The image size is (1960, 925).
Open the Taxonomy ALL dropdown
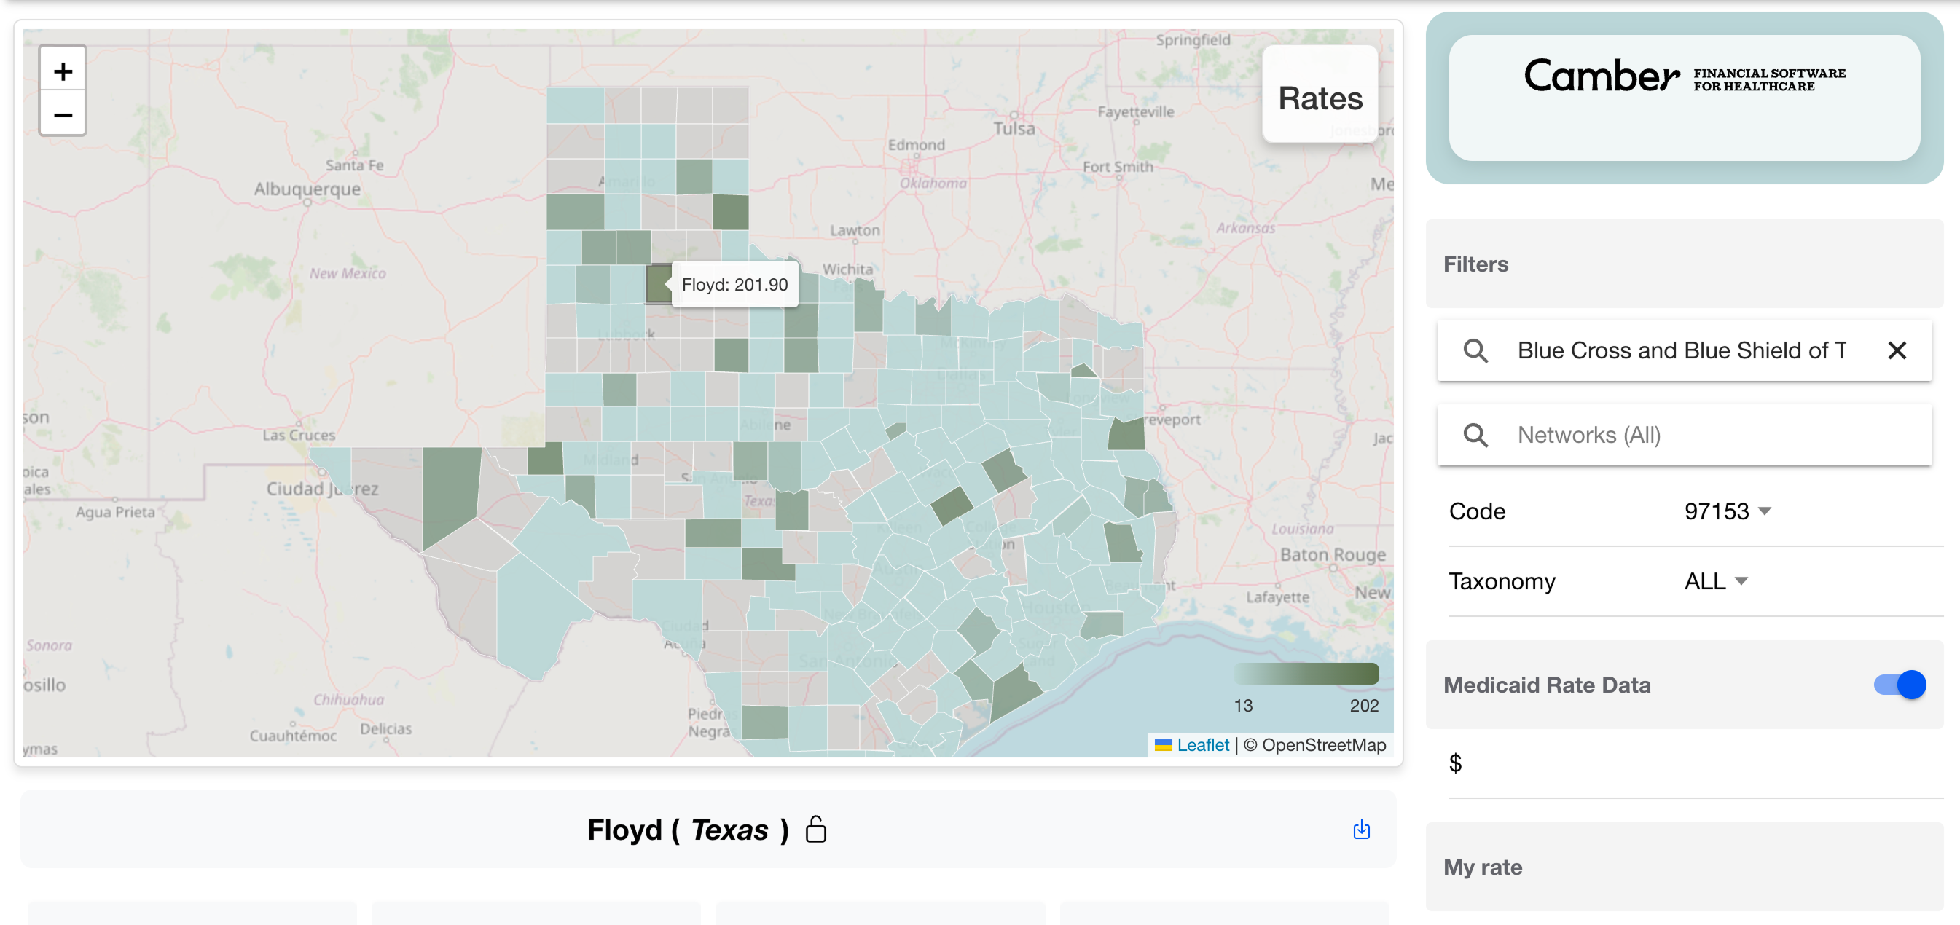[1716, 581]
